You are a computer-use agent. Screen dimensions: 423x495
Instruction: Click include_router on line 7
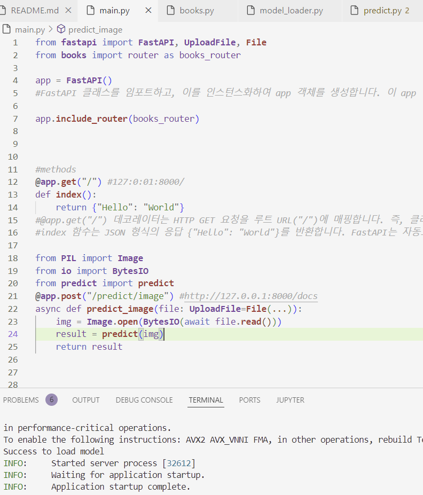91,119
